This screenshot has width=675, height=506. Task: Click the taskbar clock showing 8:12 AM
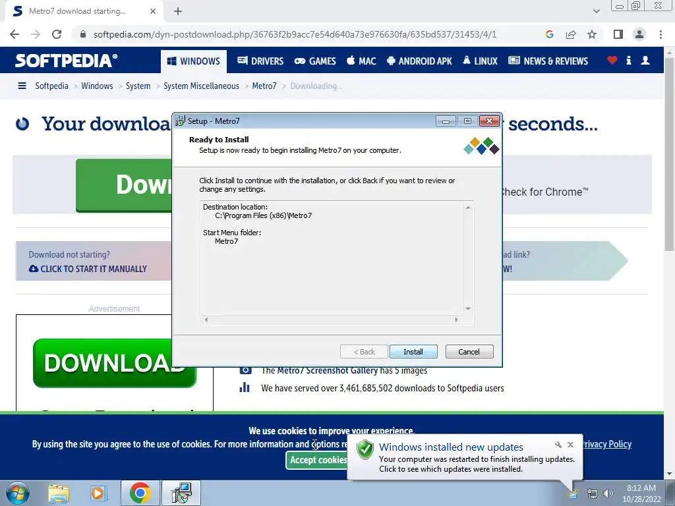(641, 493)
